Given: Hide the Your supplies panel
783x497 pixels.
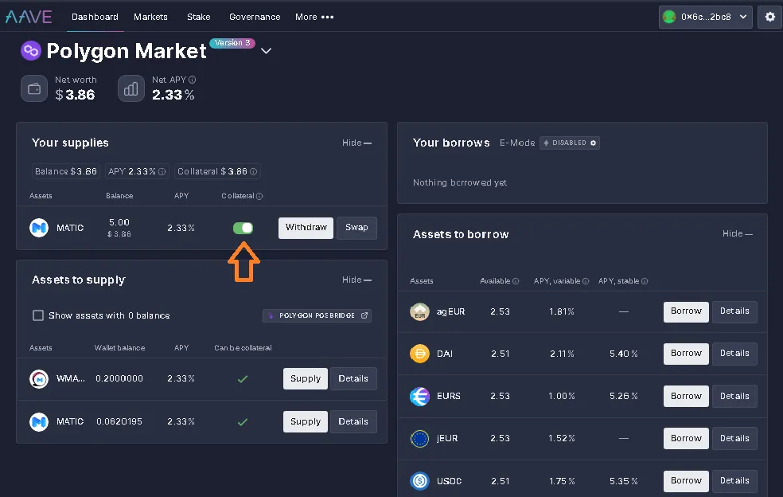Looking at the screenshot, I should [356, 143].
